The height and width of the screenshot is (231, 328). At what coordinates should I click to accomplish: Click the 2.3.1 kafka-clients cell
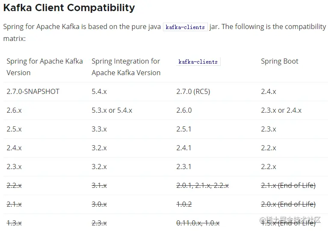point(183,167)
